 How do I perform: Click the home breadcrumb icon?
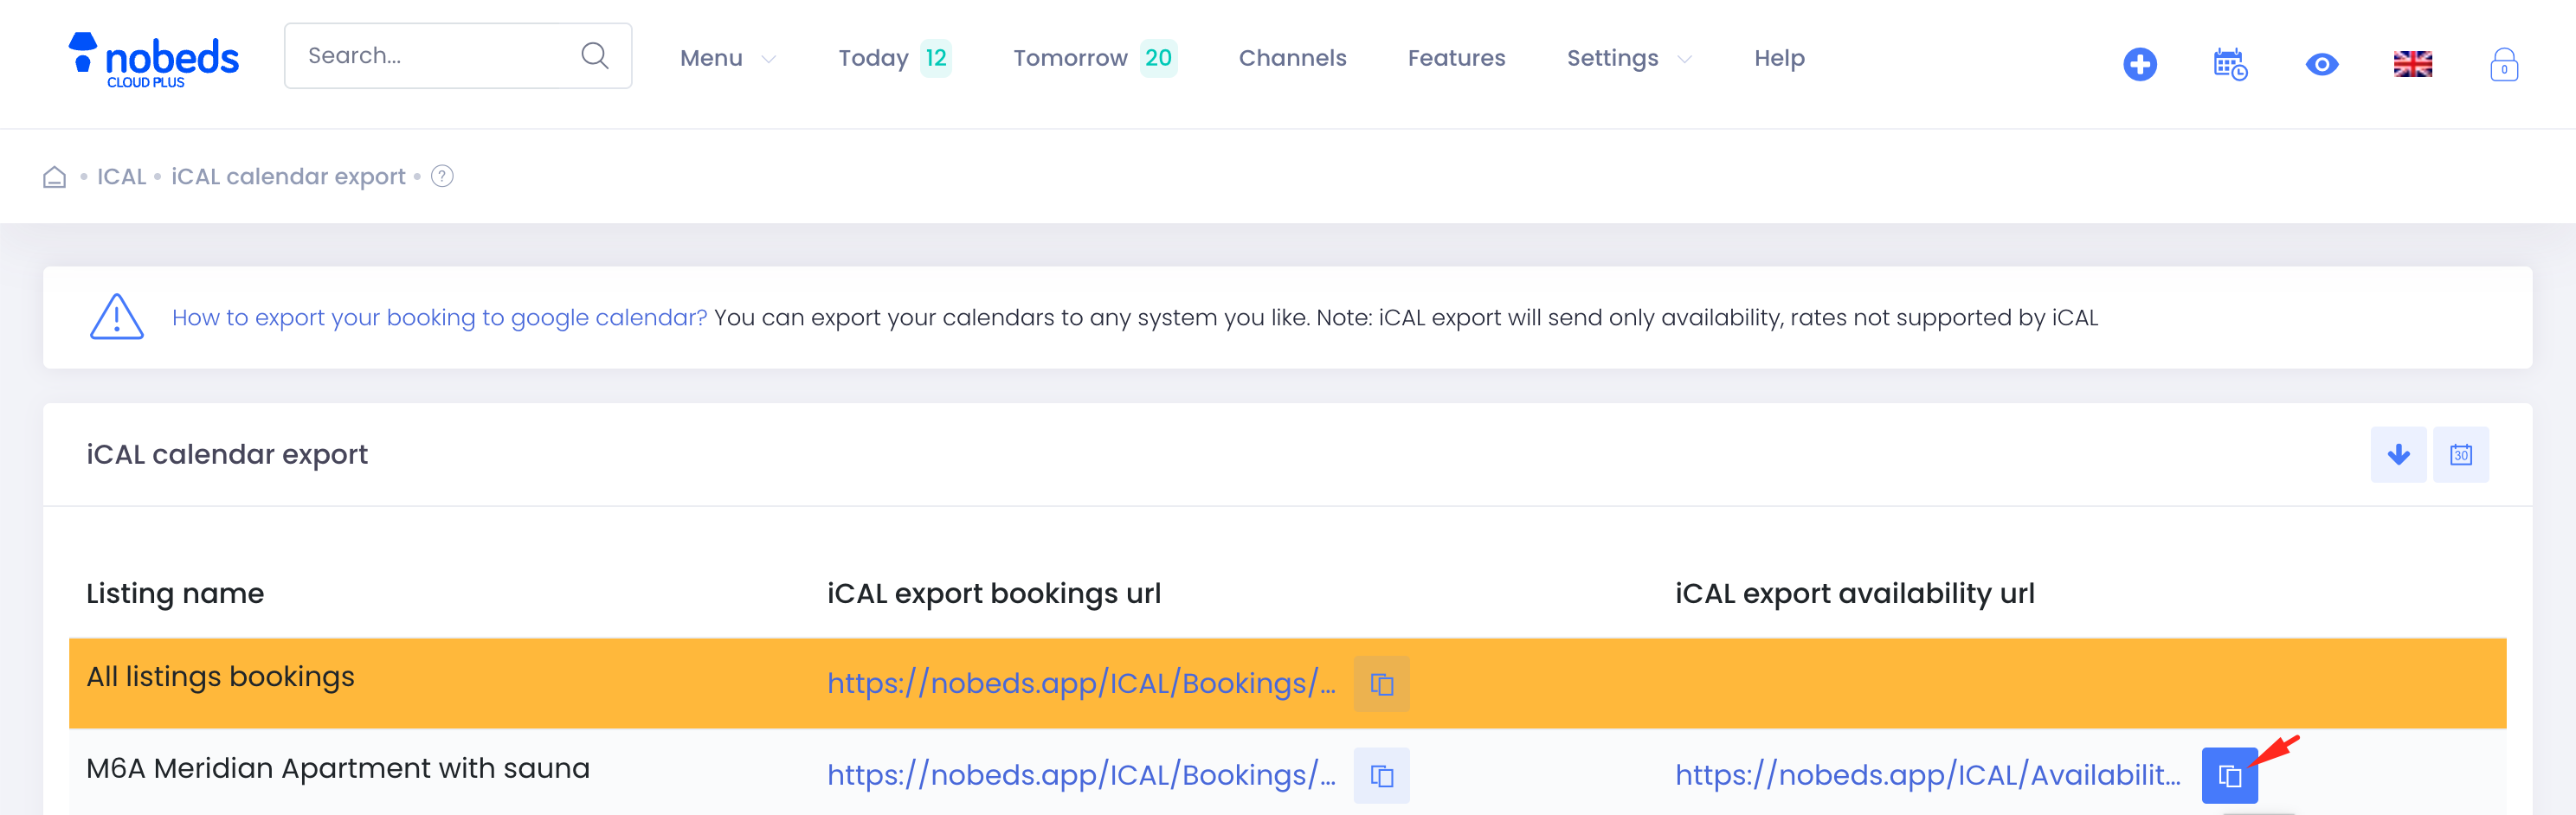pos(54,176)
